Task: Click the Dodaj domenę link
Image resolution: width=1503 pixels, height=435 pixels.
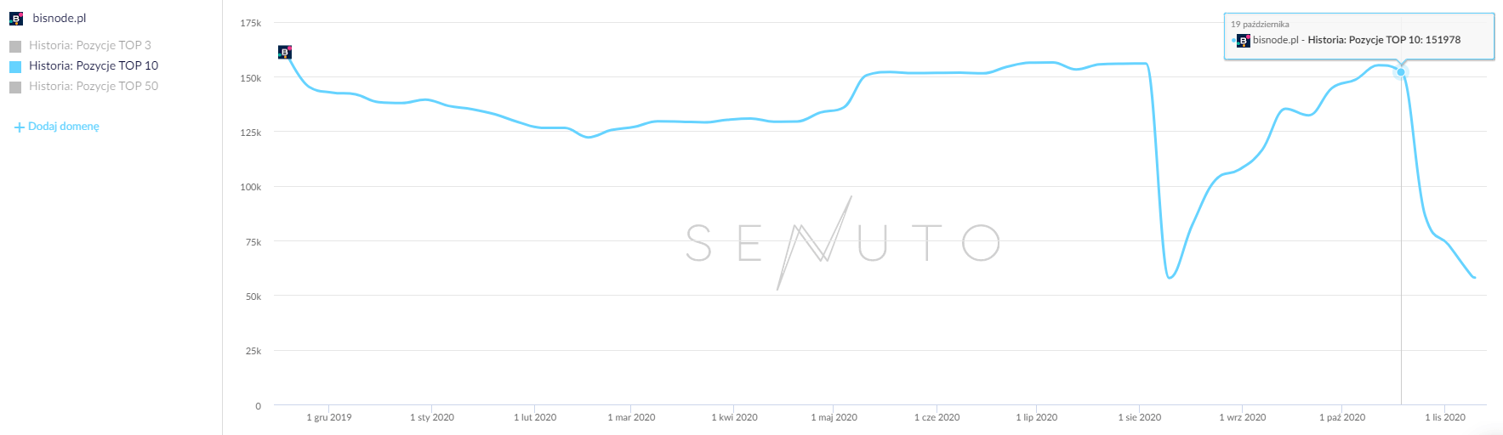Action: (x=64, y=127)
